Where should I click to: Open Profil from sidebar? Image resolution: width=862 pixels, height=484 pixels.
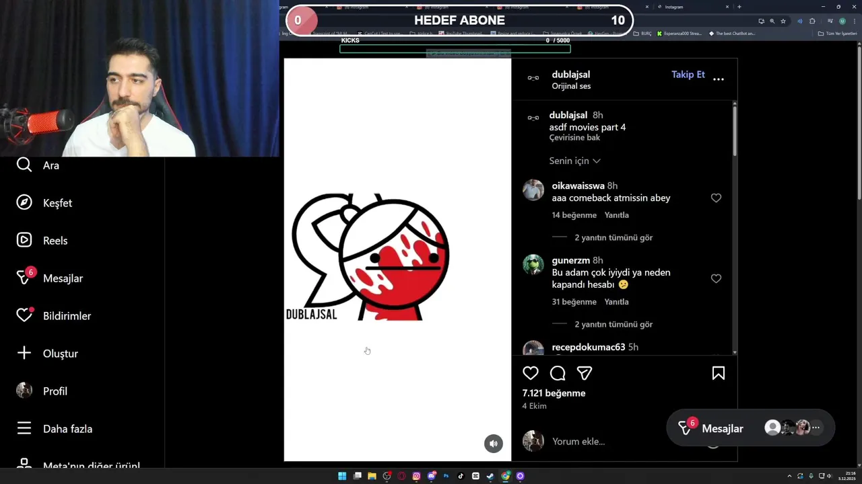42,391
